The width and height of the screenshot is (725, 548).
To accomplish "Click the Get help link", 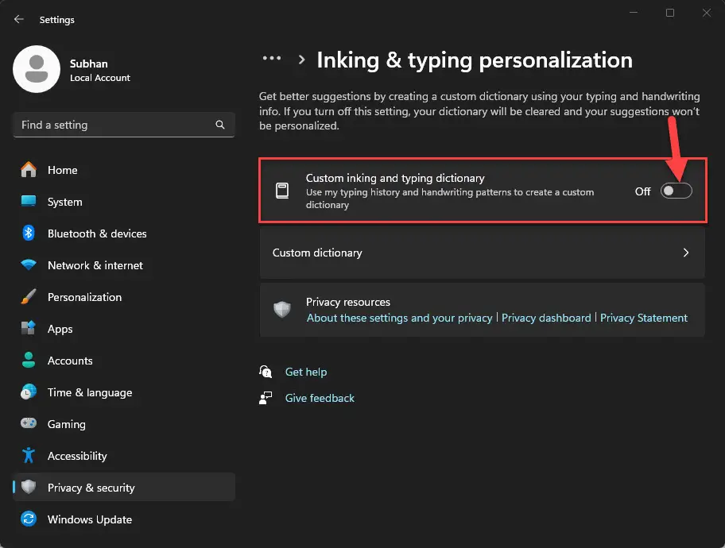I will click(306, 372).
